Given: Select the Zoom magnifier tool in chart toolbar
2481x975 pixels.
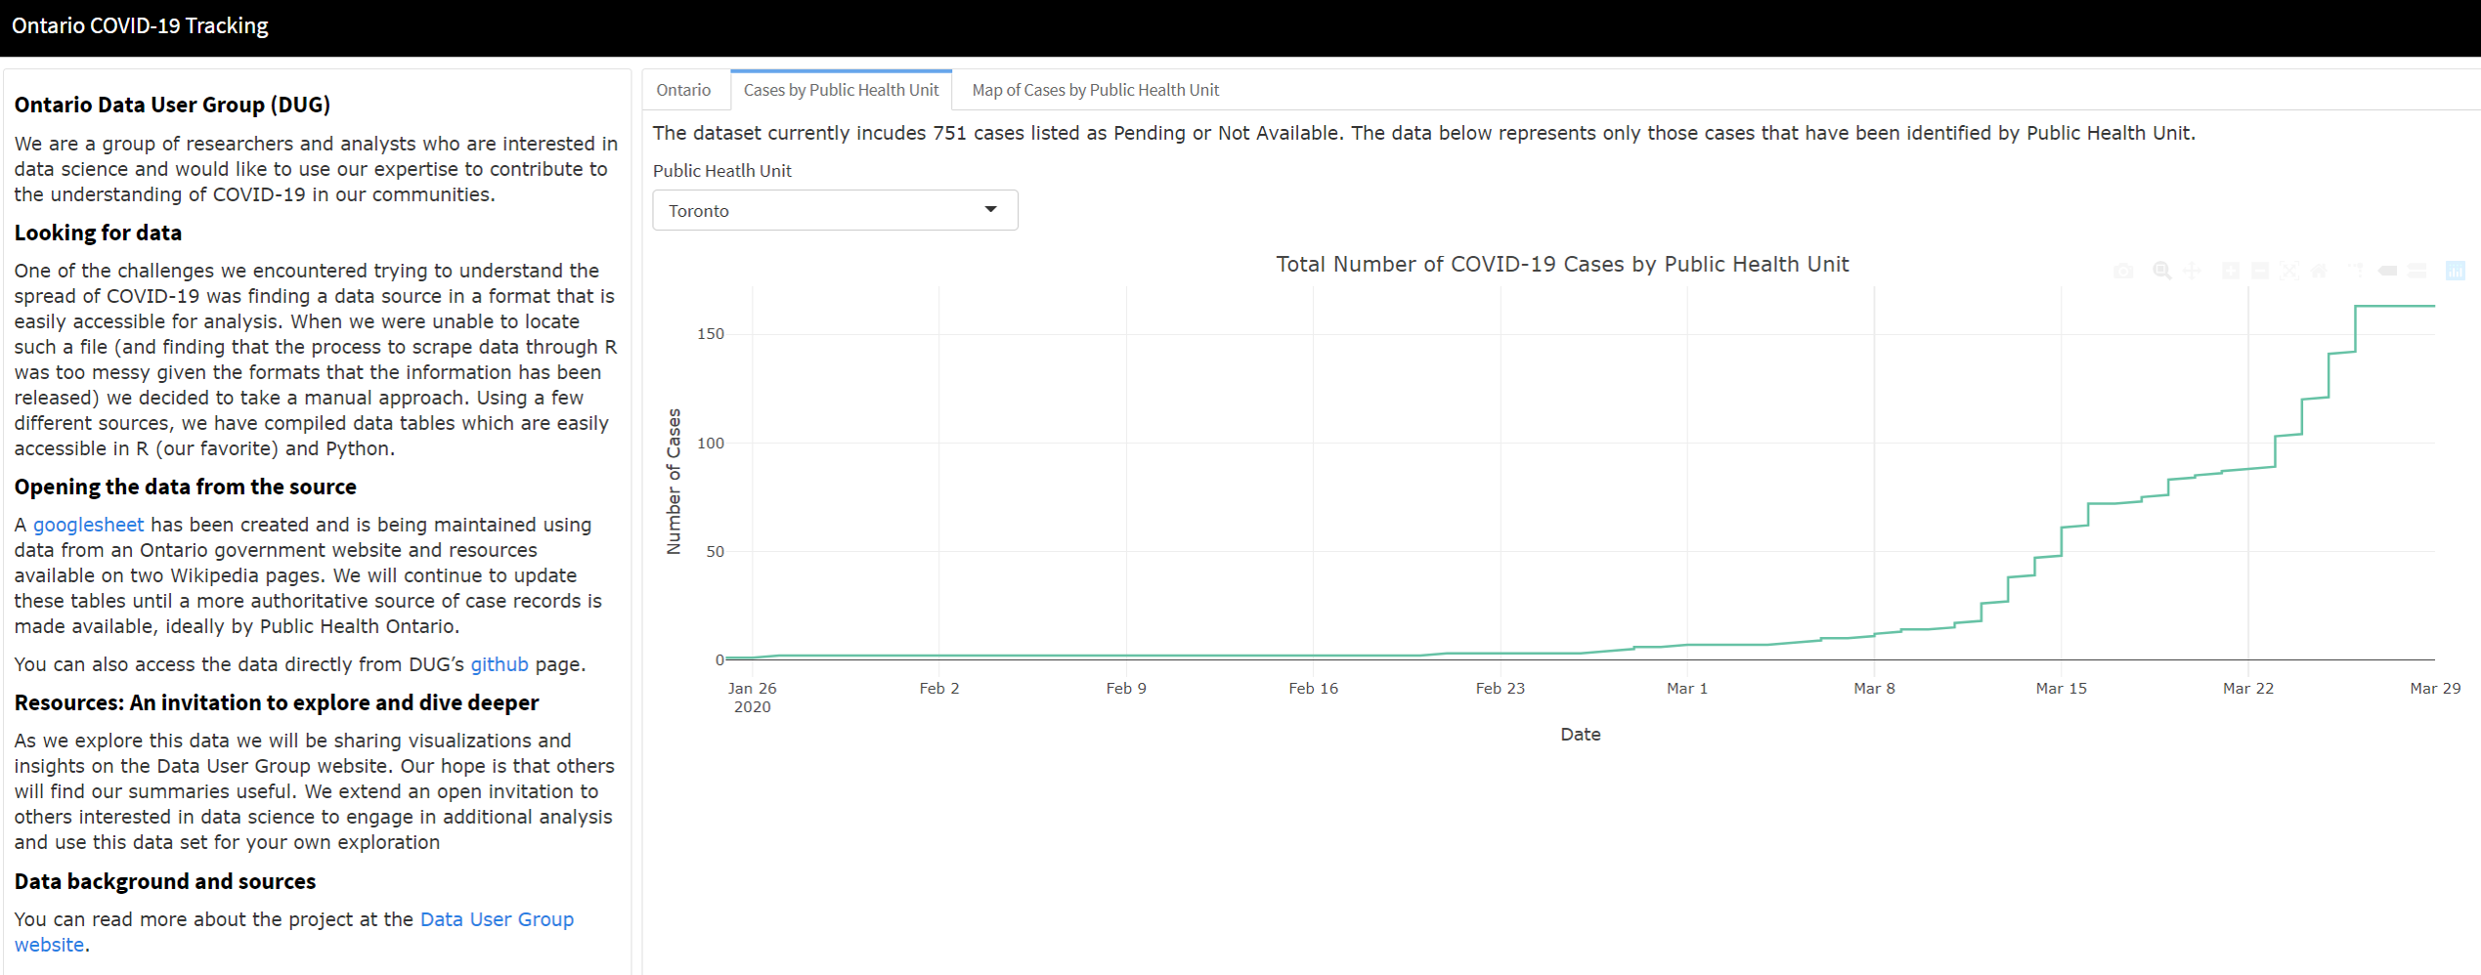Looking at the screenshot, I should point(2161,271).
